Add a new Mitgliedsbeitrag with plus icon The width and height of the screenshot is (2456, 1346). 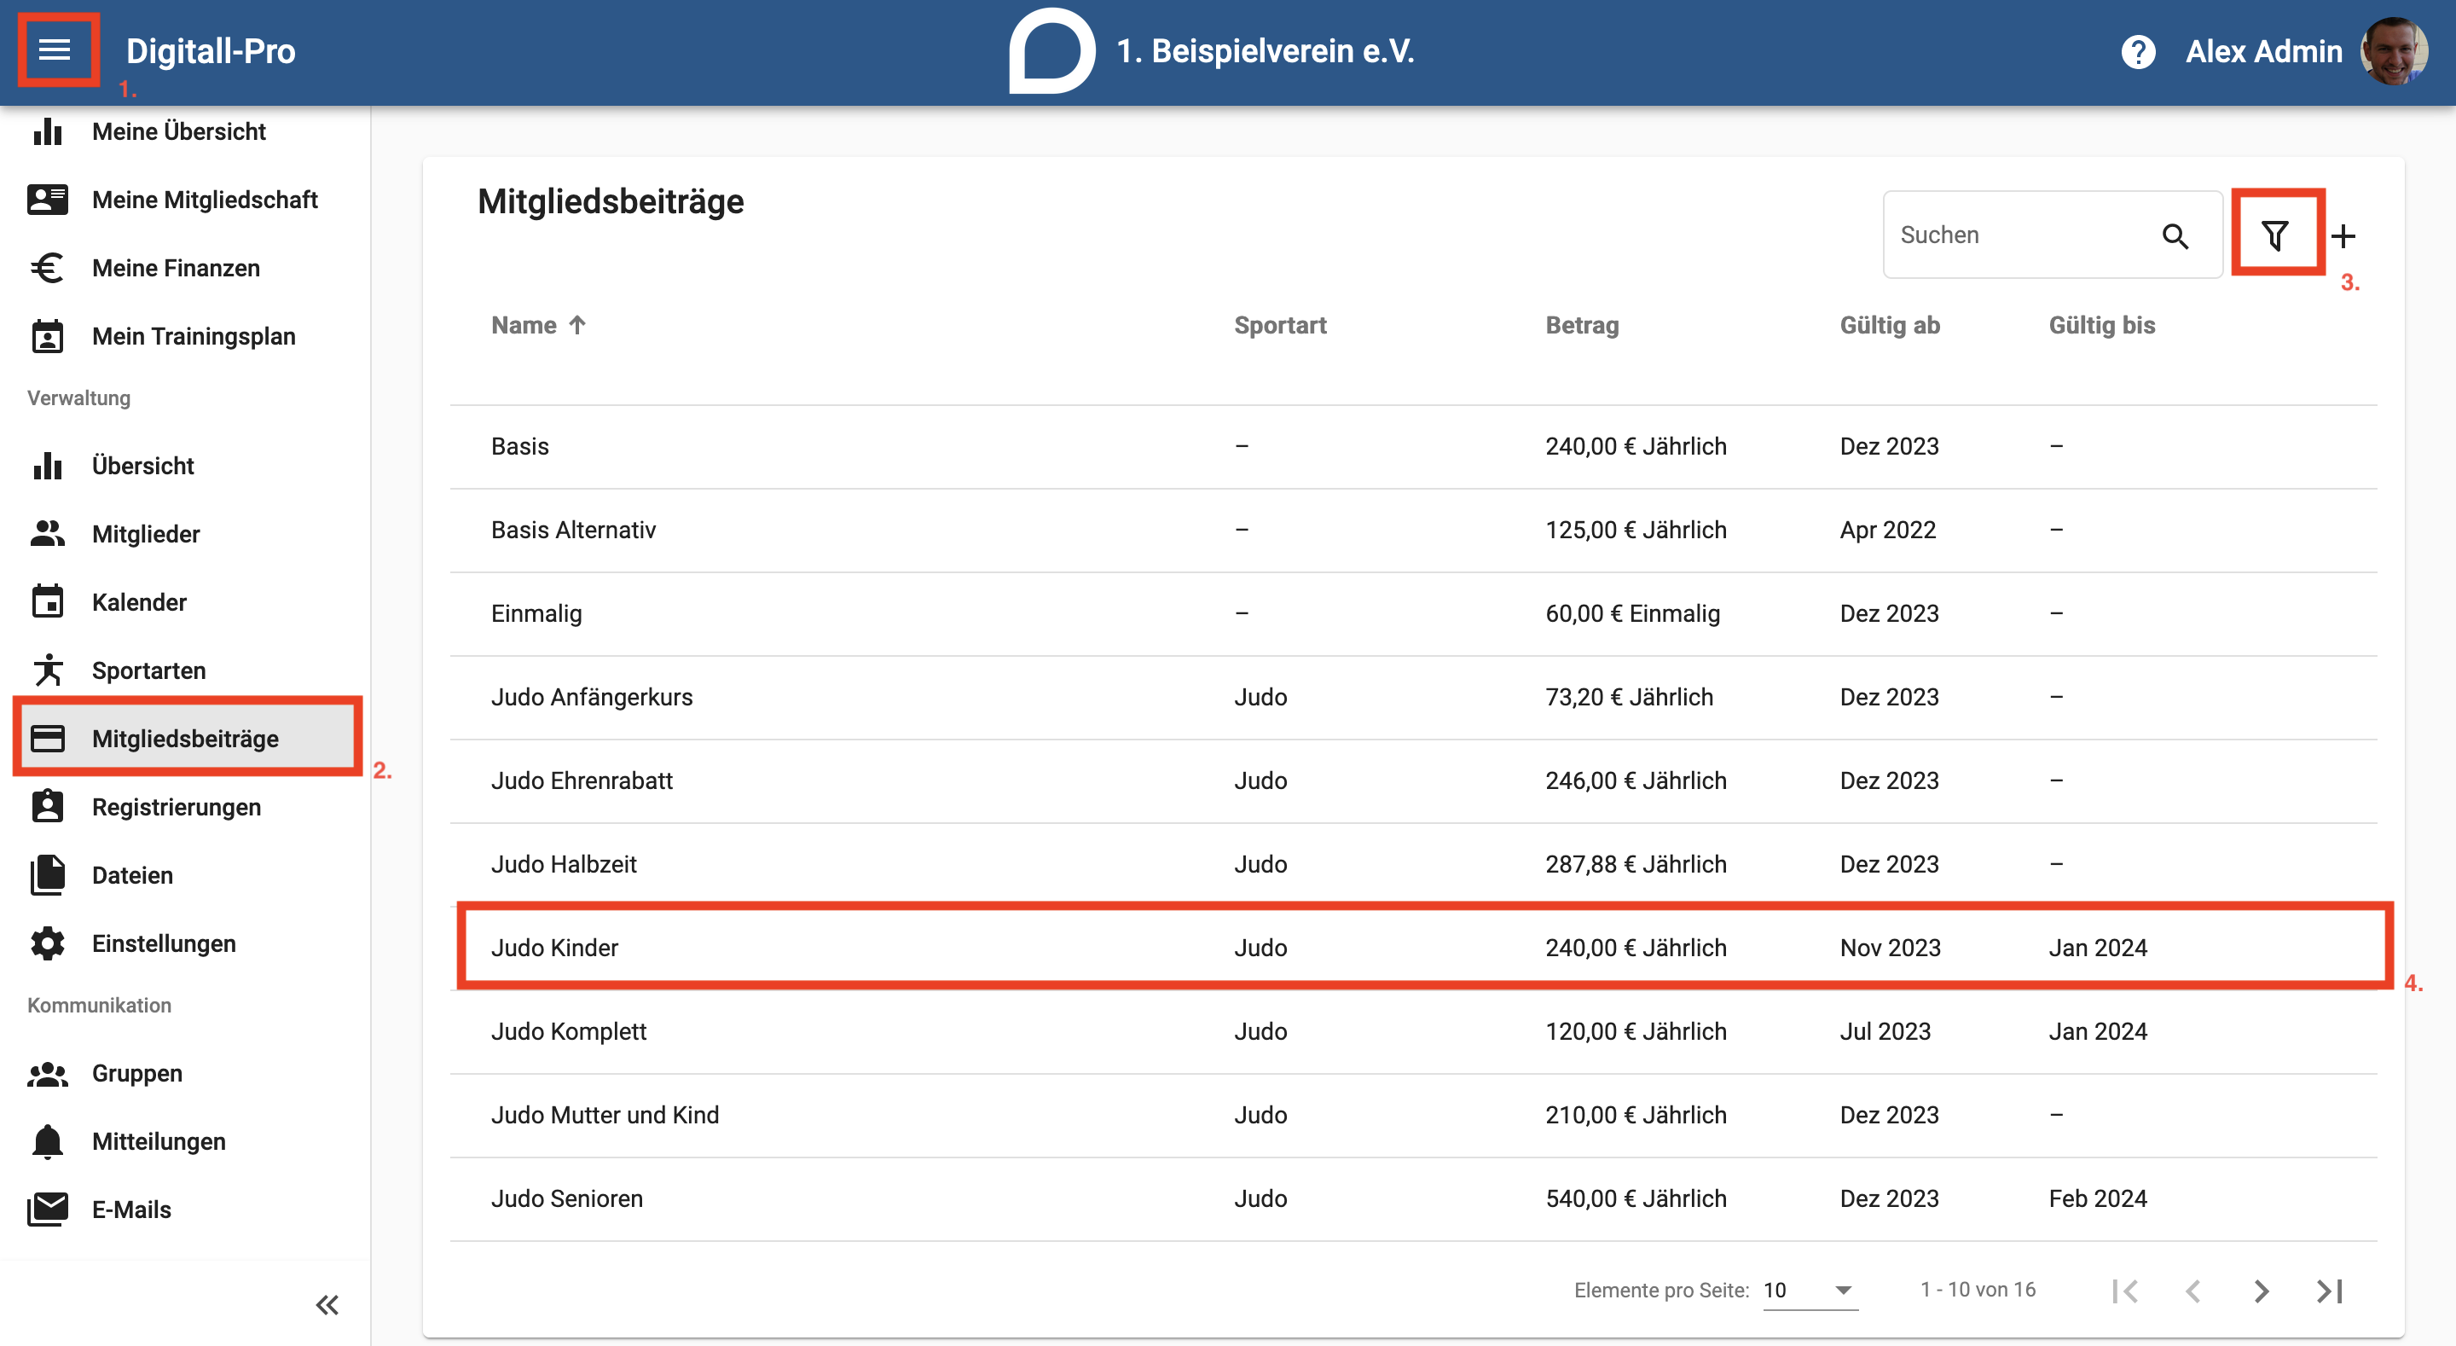(2343, 235)
